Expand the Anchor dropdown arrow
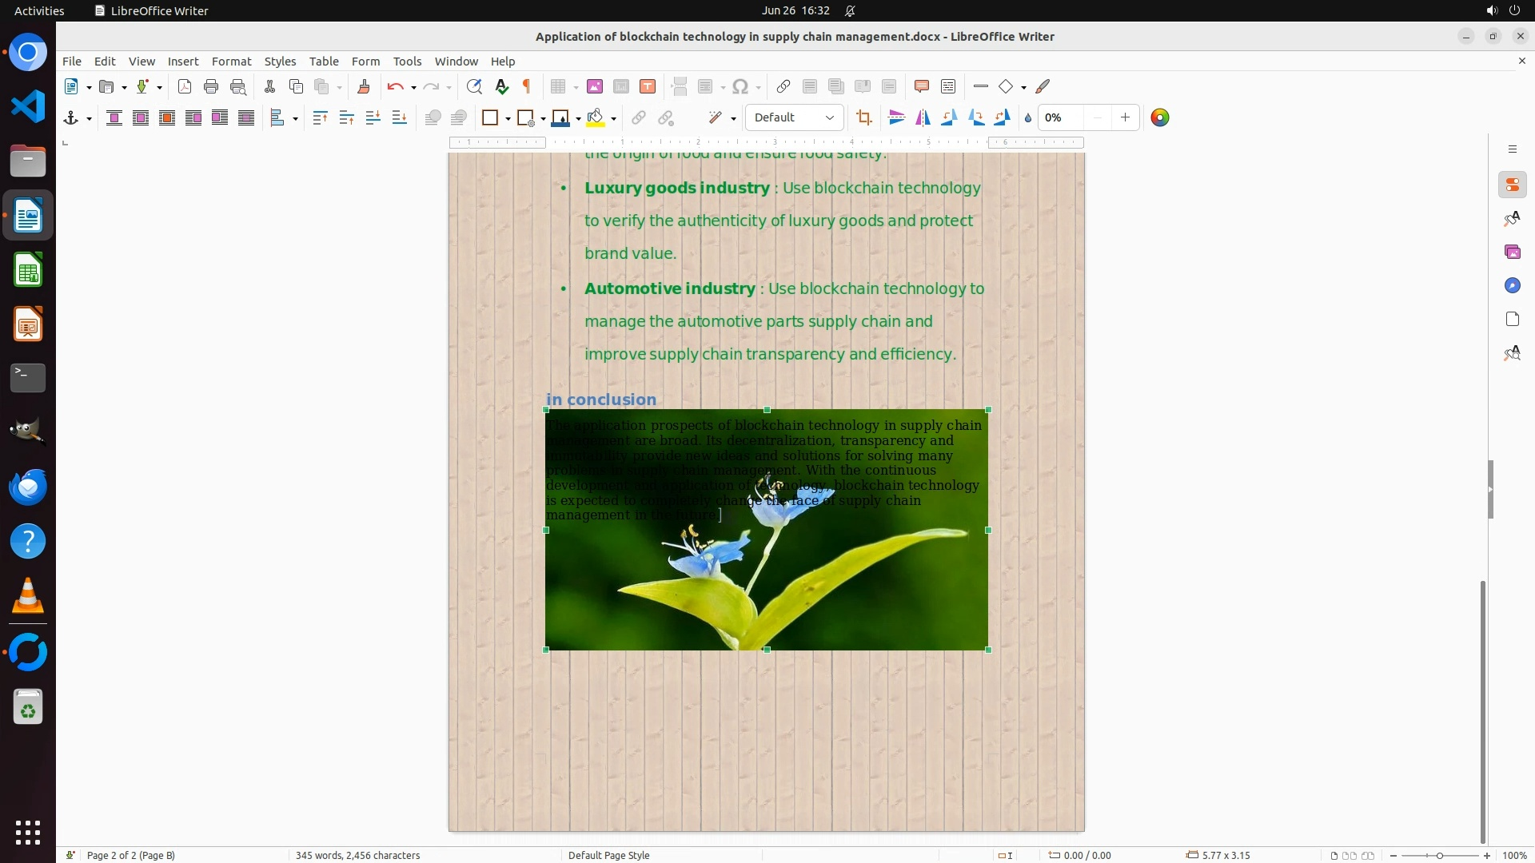Image resolution: width=1535 pixels, height=863 pixels. (89, 118)
